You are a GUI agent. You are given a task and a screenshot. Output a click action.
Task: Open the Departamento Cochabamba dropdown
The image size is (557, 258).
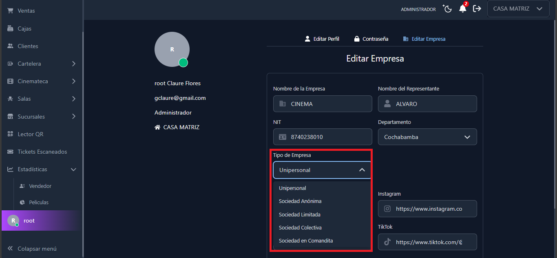(x=427, y=137)
